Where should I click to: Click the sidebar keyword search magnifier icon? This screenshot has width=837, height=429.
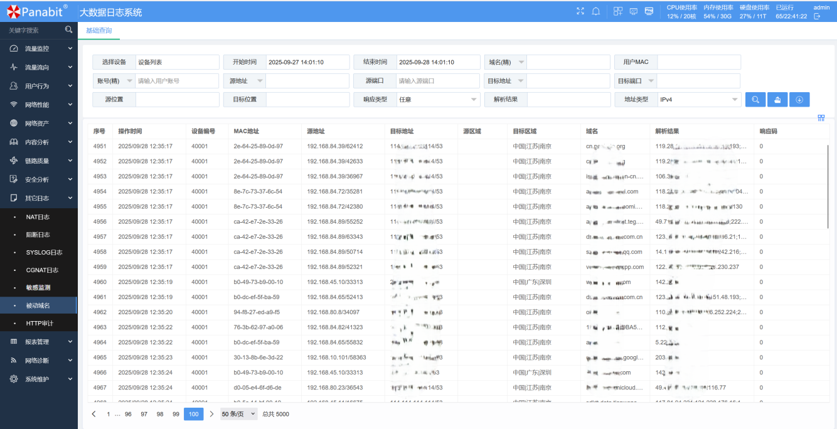68,29
